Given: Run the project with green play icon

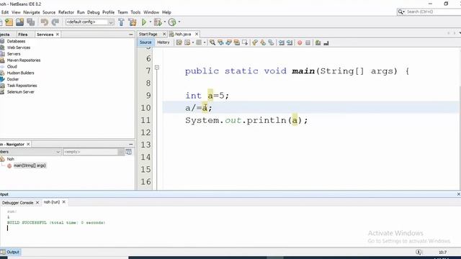Looking at the screenshot, I should [x=144, y=22].
